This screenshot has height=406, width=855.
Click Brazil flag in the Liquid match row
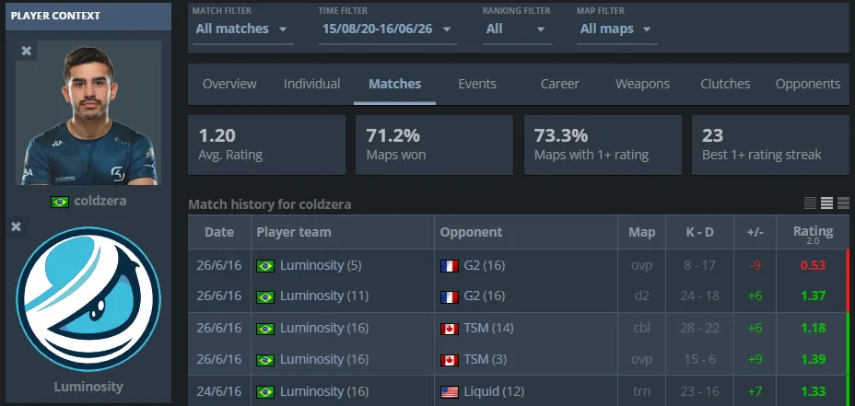click(x=265, y=392)
